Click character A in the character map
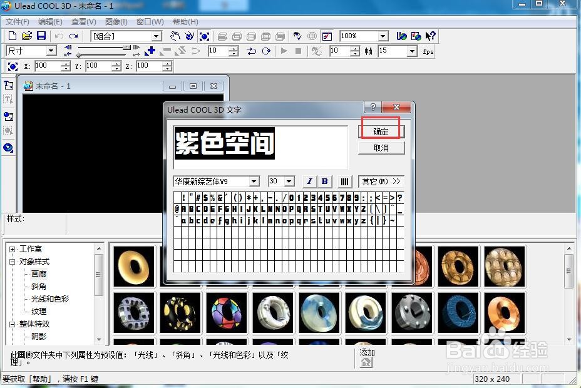This screenshot has height=388, width=581. [184, 209]
